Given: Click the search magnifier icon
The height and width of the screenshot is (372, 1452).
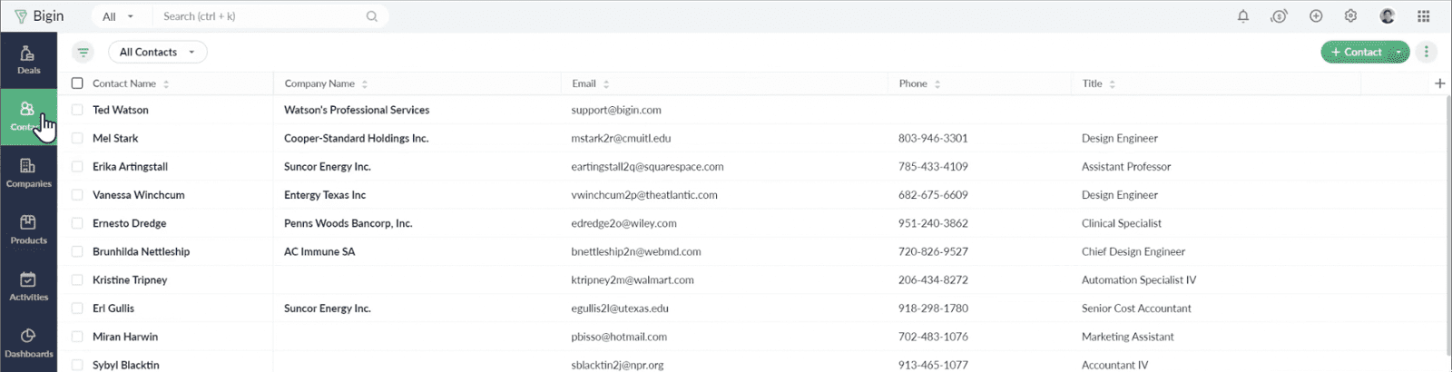Looking at the screenshot, I should (x=372, y=16).
